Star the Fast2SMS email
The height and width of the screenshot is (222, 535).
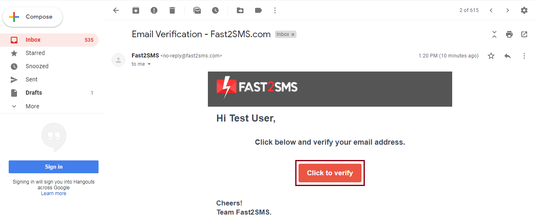[491, 56]
